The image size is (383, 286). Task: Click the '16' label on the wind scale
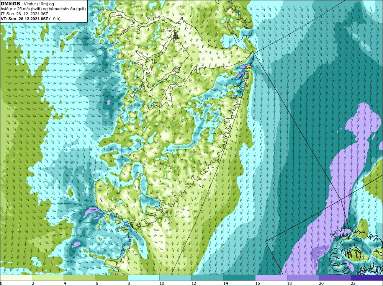(x=257, y=283)
